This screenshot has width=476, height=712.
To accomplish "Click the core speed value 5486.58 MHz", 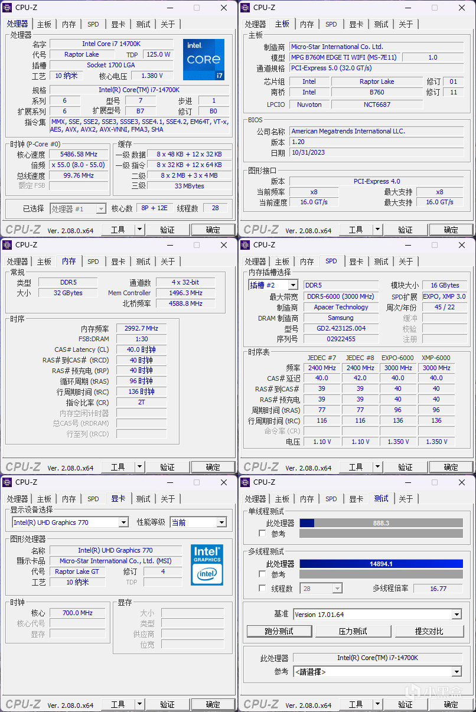I will 79,154.
